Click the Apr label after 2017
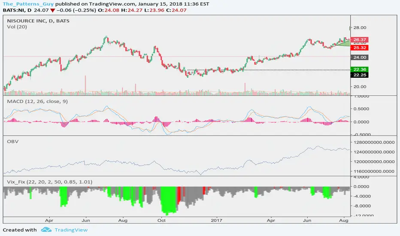 271,221
